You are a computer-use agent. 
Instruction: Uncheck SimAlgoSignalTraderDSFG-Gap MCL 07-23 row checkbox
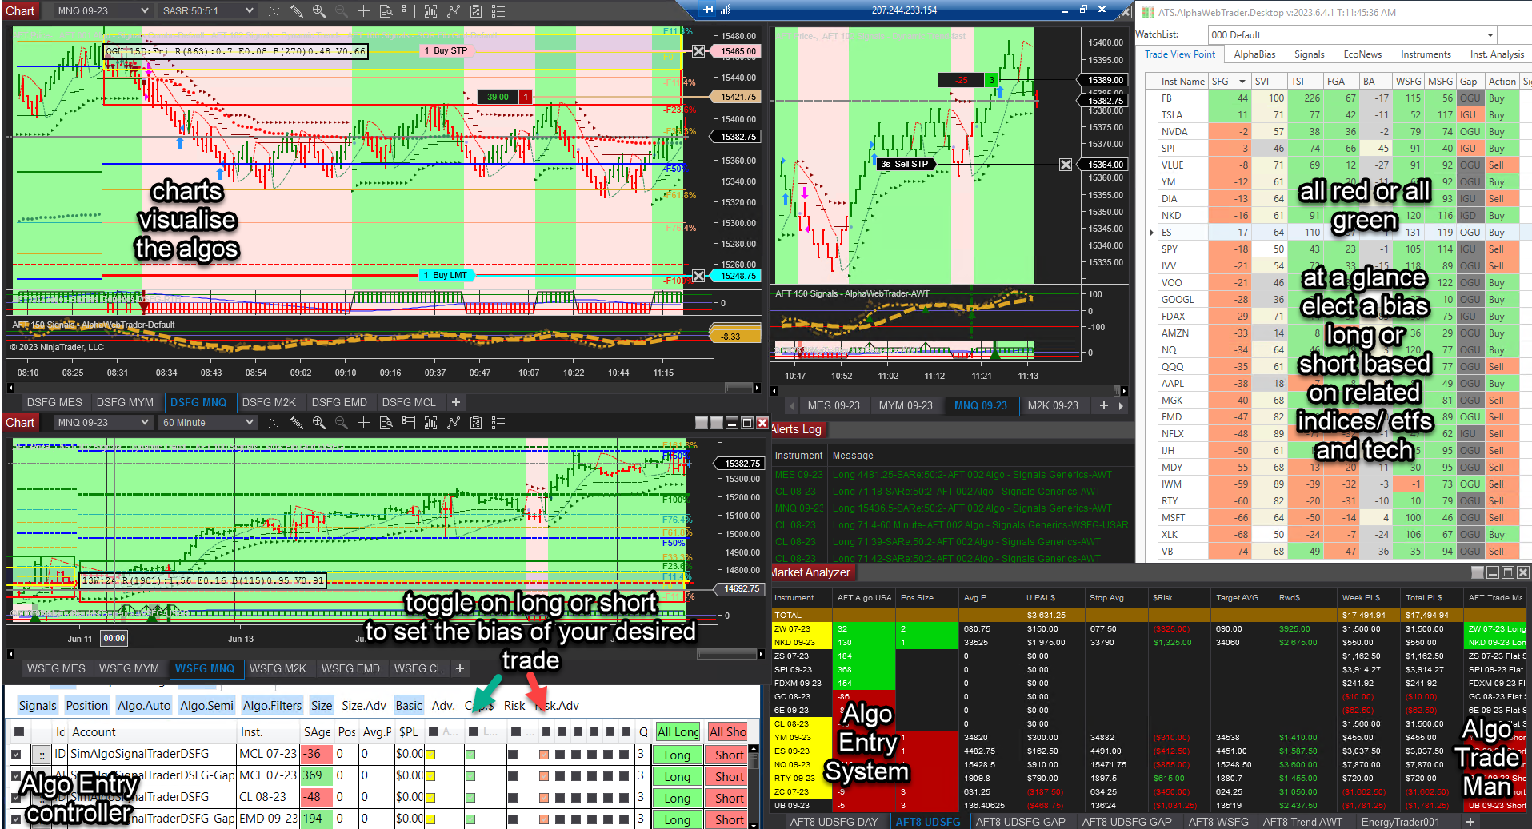pyautogui.click(x=16, y=775)
